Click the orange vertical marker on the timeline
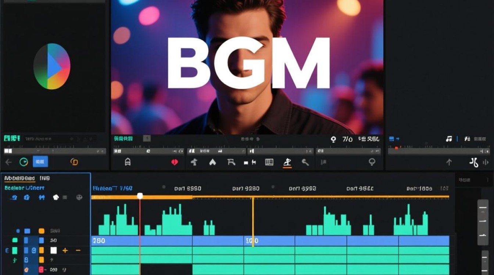Screen dimensions: 494x275 click(253, 221)
